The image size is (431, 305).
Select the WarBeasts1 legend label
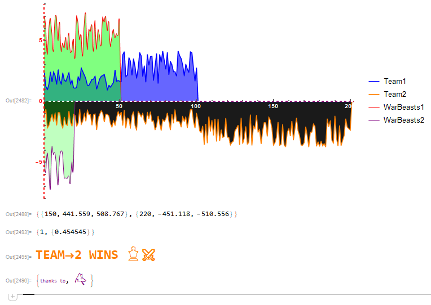pyautogui.click(x=404, y=107)
